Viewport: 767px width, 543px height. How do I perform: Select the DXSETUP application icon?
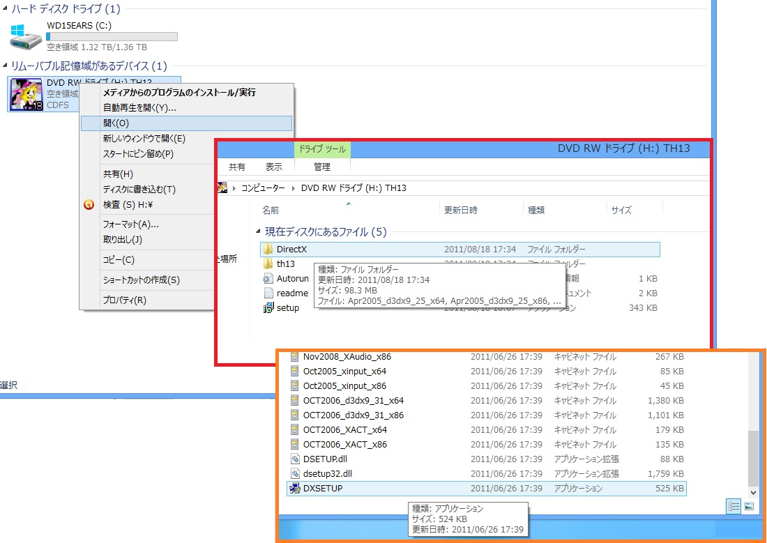pos(294,489)
